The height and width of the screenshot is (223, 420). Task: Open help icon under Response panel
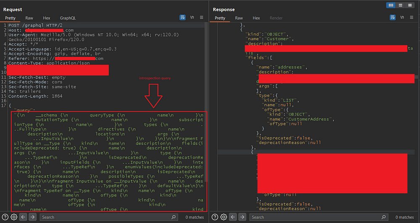coord(215,217)
